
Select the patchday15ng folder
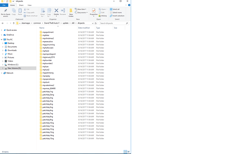point(48,139)
